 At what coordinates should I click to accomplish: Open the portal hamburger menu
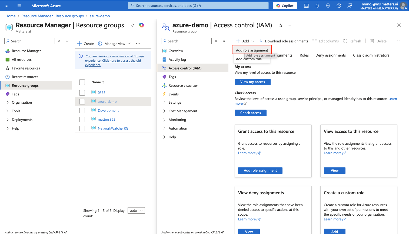coord(19,6)
